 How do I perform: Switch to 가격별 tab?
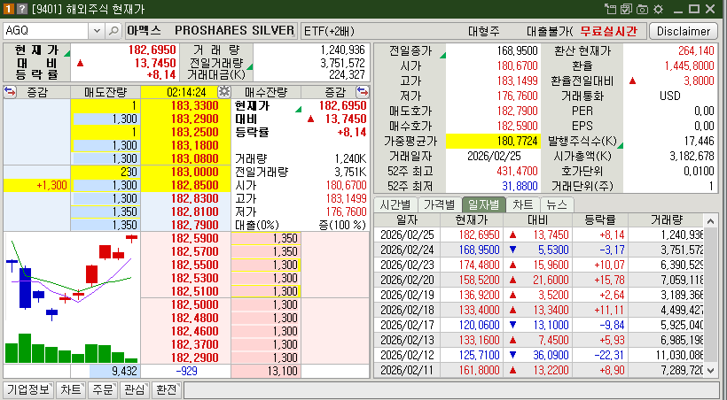[x=440, y=204]
